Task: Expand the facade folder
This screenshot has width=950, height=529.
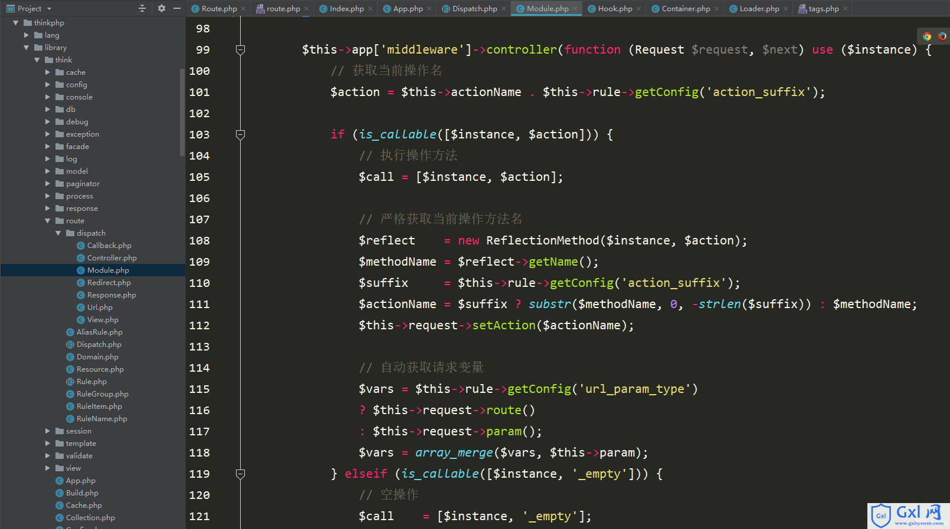Action: point(47,147)
